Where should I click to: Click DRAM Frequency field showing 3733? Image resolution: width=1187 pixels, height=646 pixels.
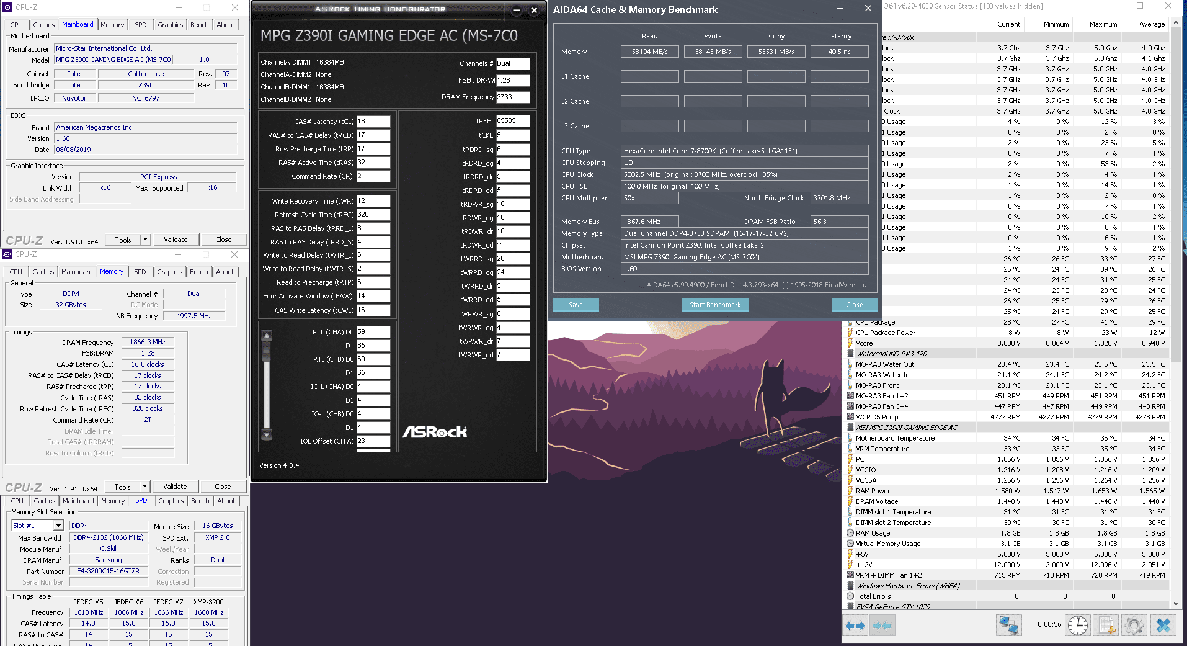coord(513,97)
